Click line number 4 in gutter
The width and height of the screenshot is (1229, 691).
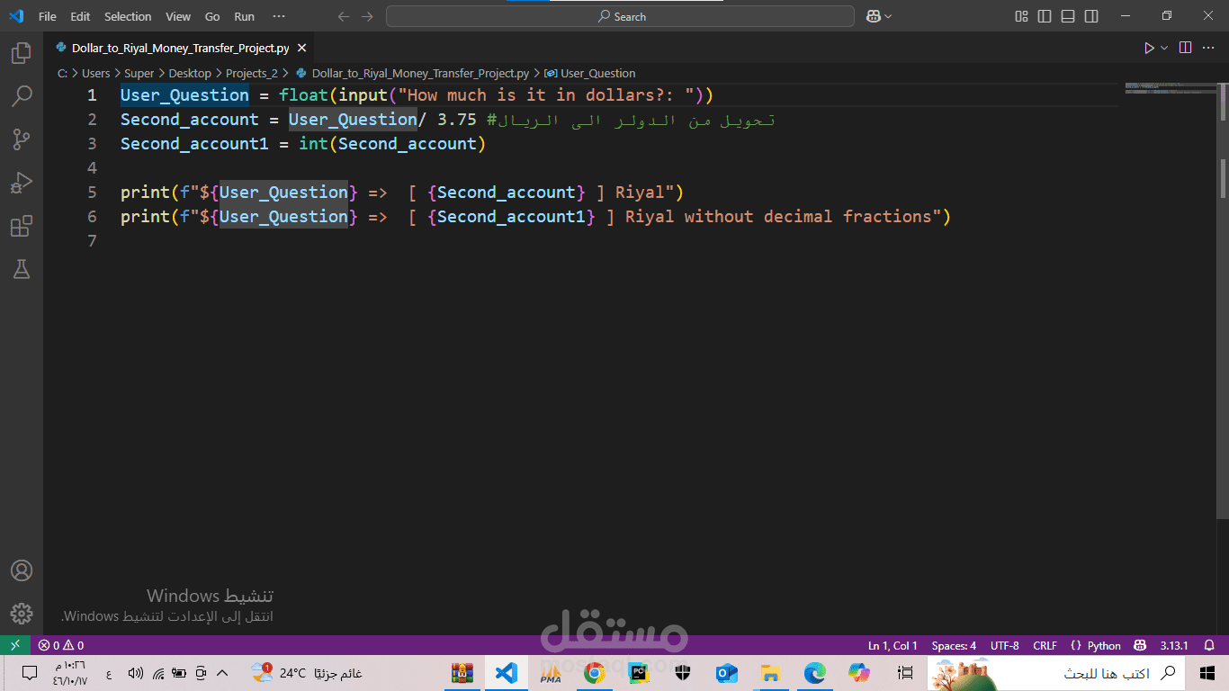(91, 167)
